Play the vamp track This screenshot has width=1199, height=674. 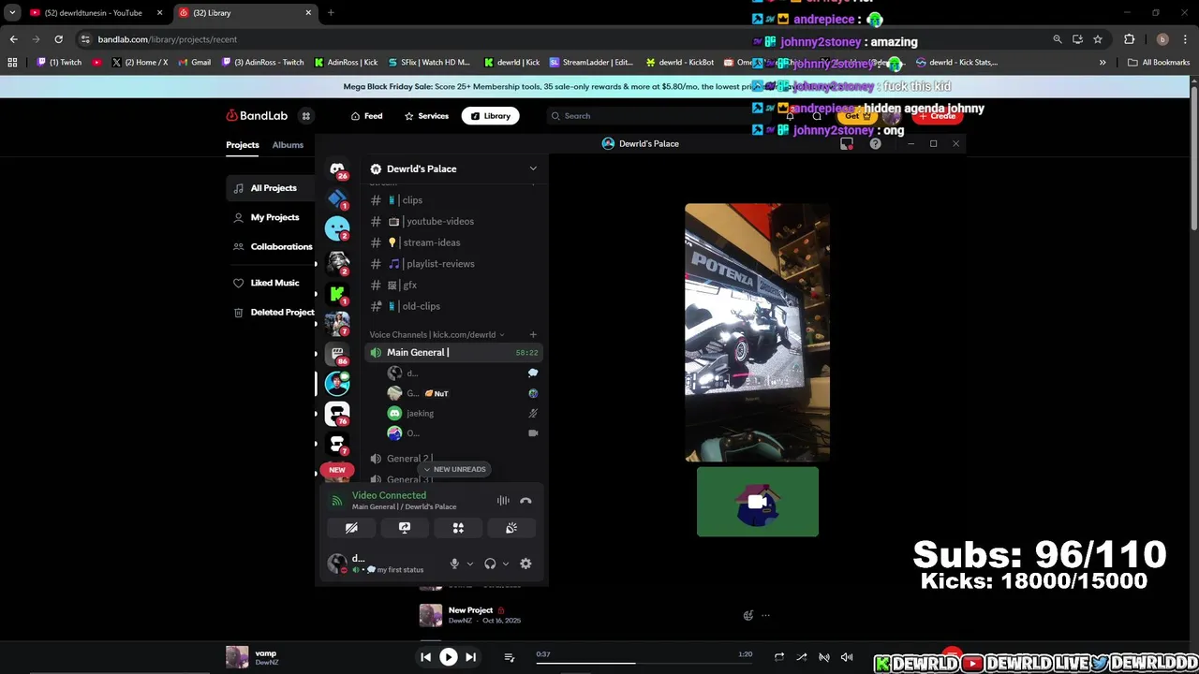pos(449,657)
